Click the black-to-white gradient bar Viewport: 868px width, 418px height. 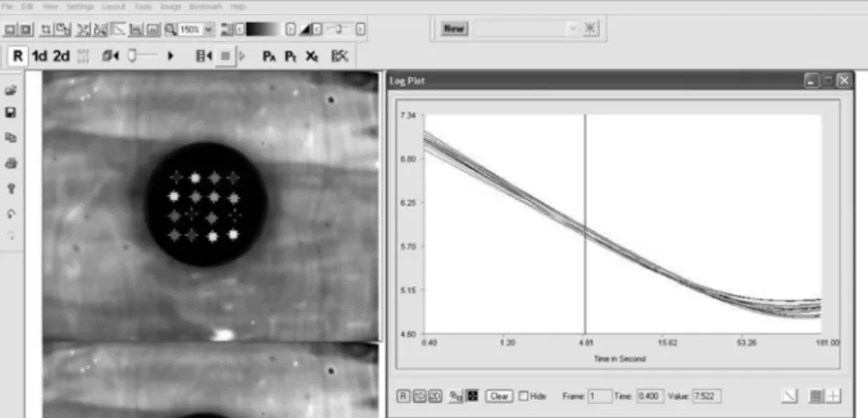click(x=263, y=29)
